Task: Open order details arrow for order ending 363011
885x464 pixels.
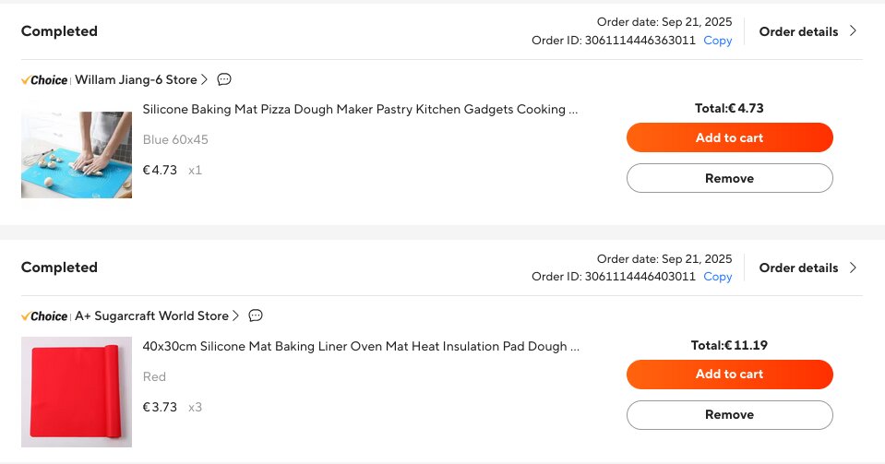Action: pos(853,31)
